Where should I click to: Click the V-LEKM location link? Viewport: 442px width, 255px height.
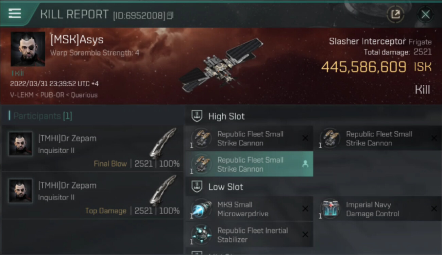tap(22, 95)
